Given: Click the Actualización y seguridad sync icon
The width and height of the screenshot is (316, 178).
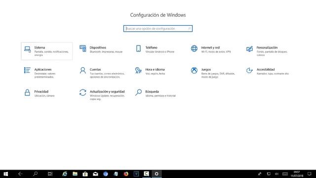Looking at the screenshot, I should click(82, 92).
